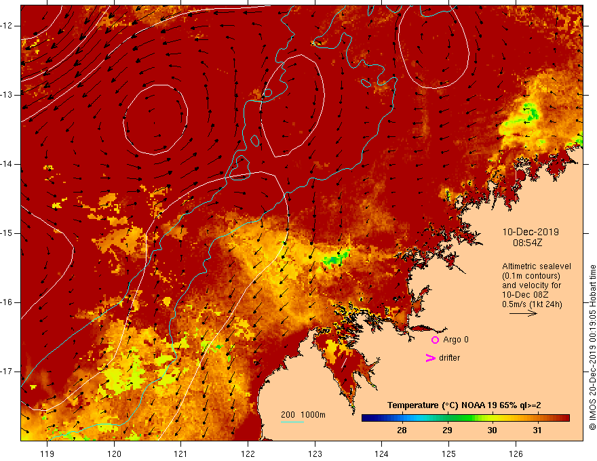Click the Argo 0 magenta circle marker
597x461 pixels.
tap(435, 340)
